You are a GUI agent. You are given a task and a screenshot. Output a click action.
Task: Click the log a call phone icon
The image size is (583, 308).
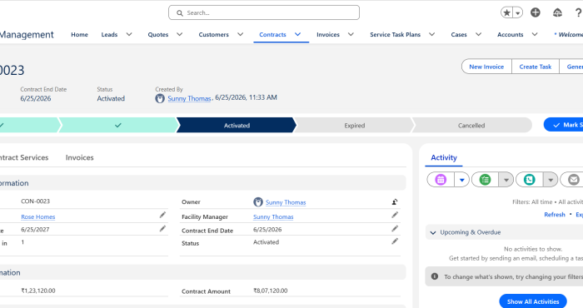530,180
